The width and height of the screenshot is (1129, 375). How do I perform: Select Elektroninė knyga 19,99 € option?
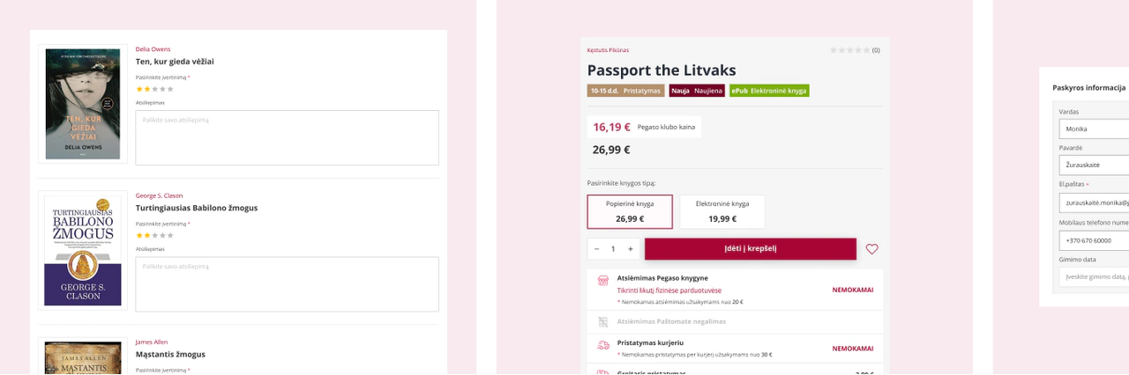pyautogui.click(x=722, y=211)
